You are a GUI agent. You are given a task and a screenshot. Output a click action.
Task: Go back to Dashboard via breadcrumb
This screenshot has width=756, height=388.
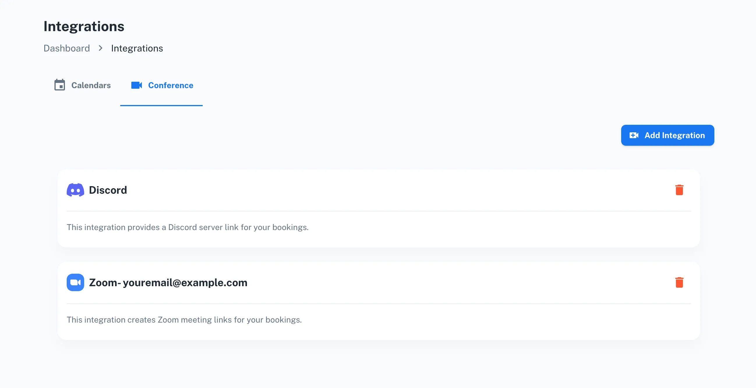coord(67,48)
